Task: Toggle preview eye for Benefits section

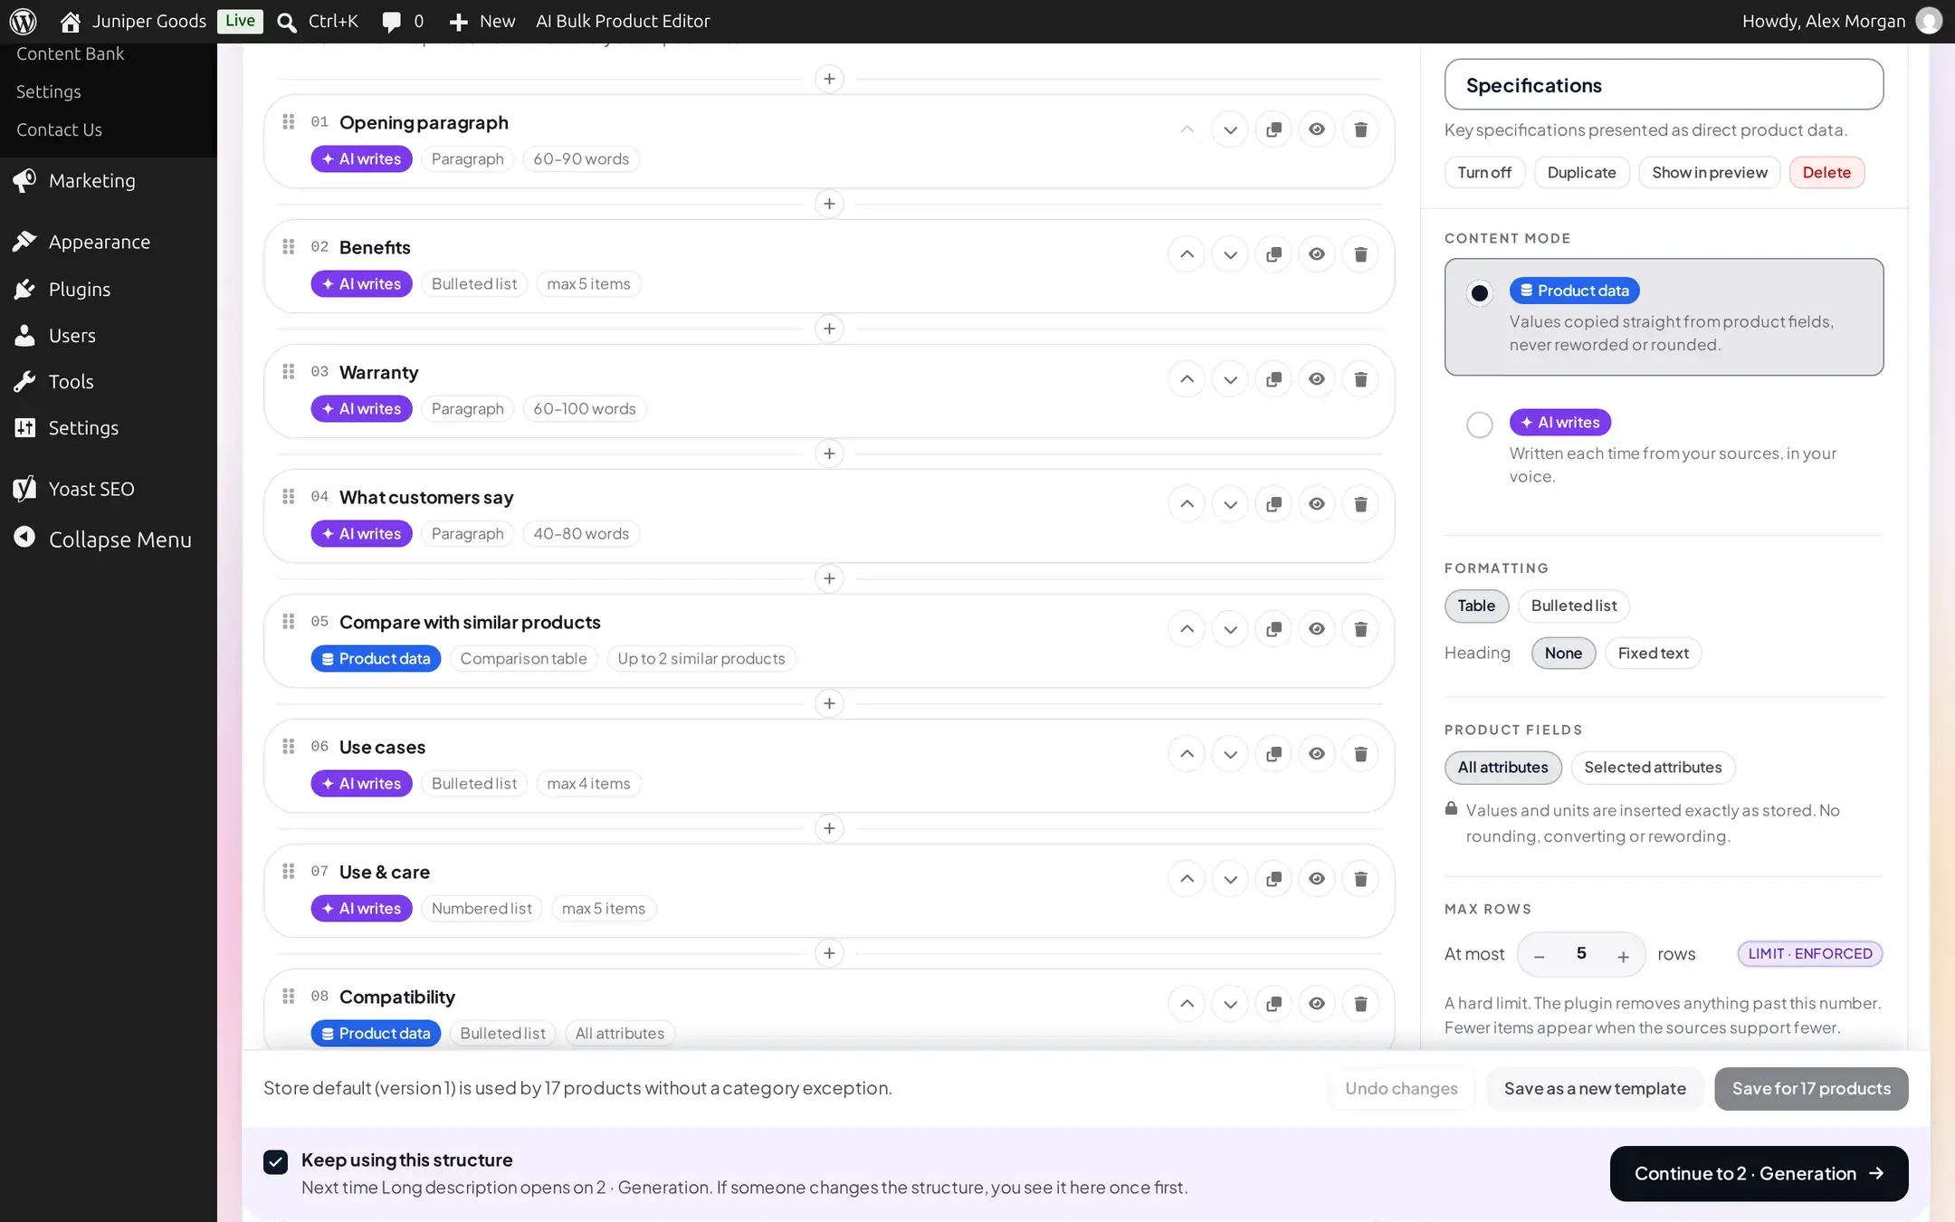Action: pos(1317,254)
